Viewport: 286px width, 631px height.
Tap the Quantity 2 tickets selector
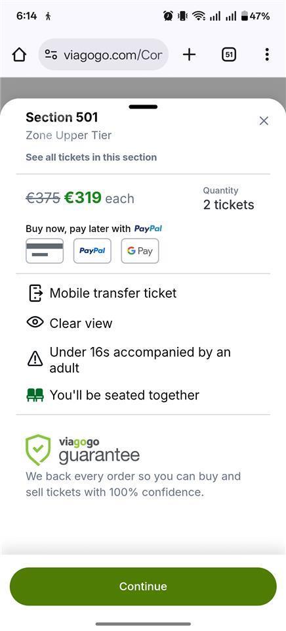(228, 199)
